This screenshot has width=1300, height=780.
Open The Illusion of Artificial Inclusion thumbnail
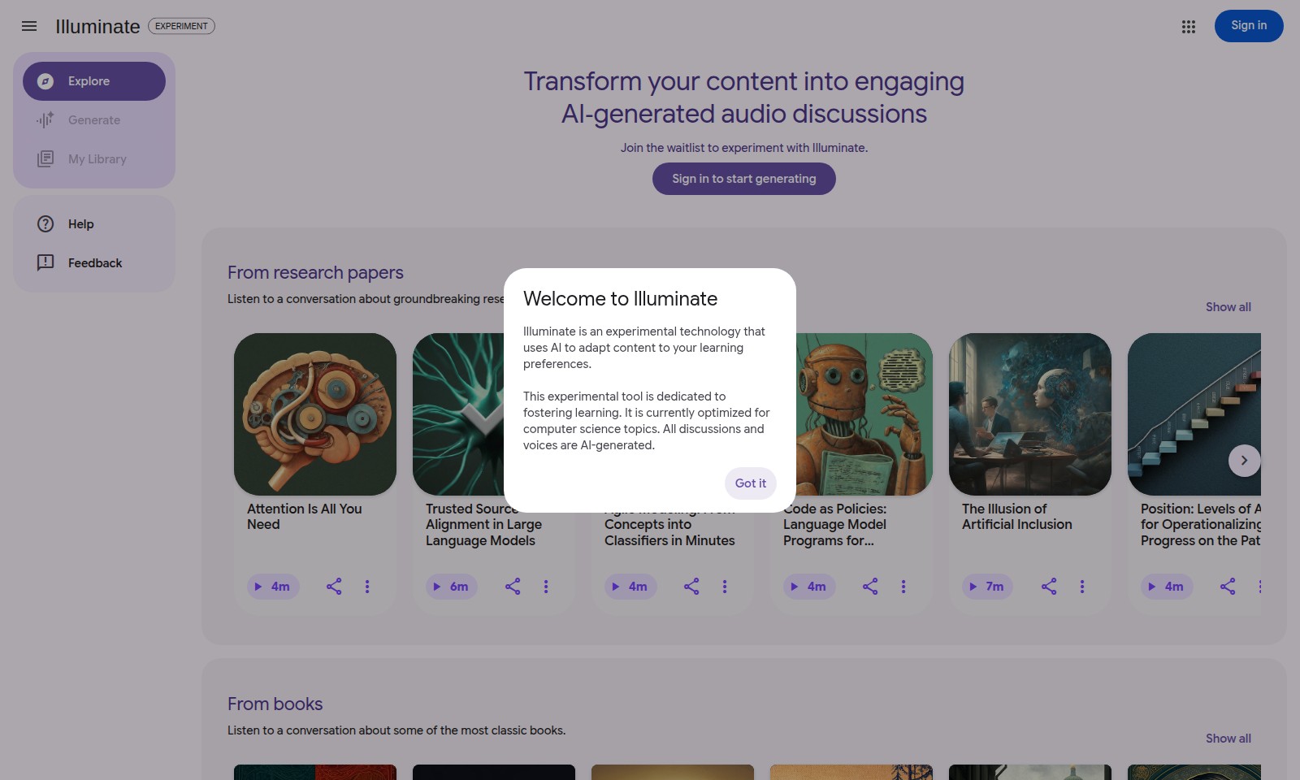[1030, 414]
